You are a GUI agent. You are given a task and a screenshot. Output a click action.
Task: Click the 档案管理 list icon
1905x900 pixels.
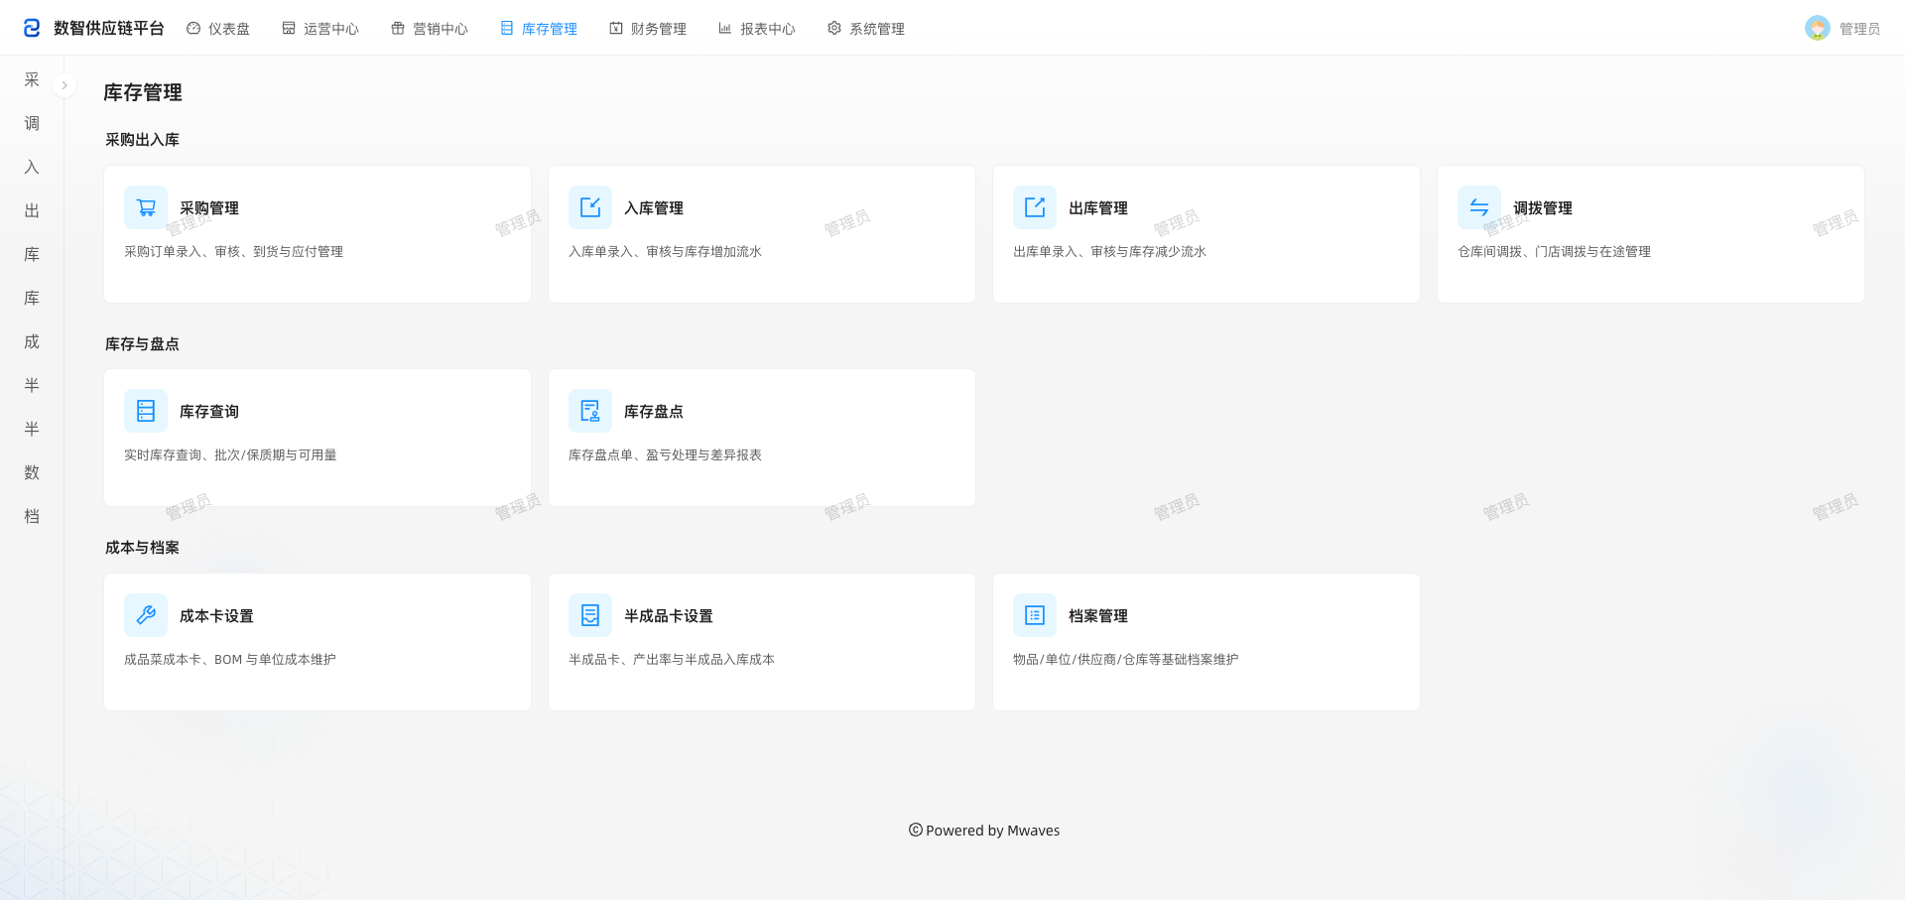tap(1035, 615)
